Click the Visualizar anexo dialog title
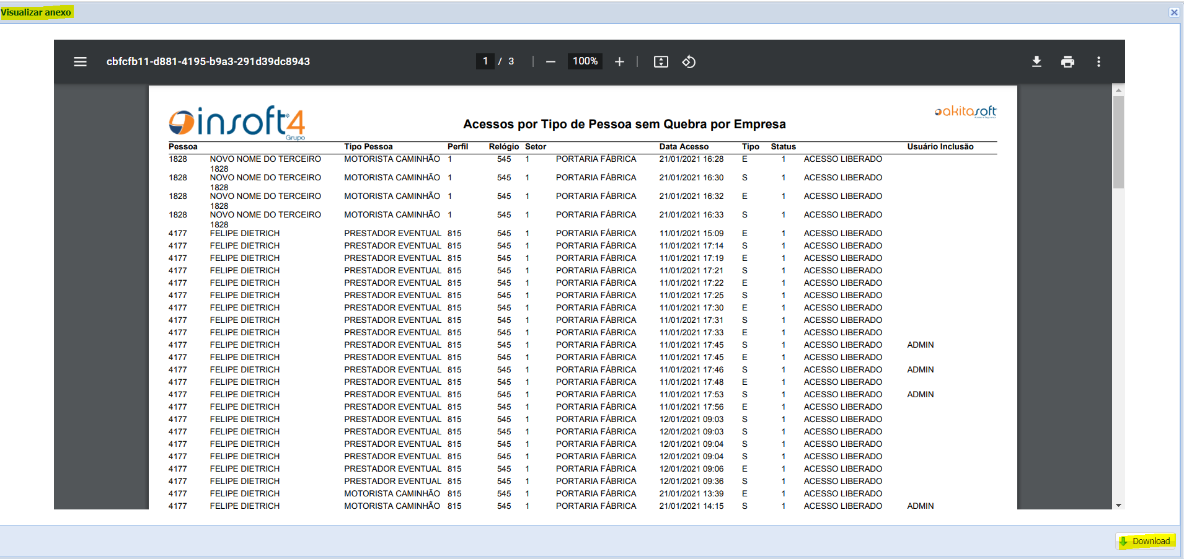The image size is (1184, 559). coord(36,12)
